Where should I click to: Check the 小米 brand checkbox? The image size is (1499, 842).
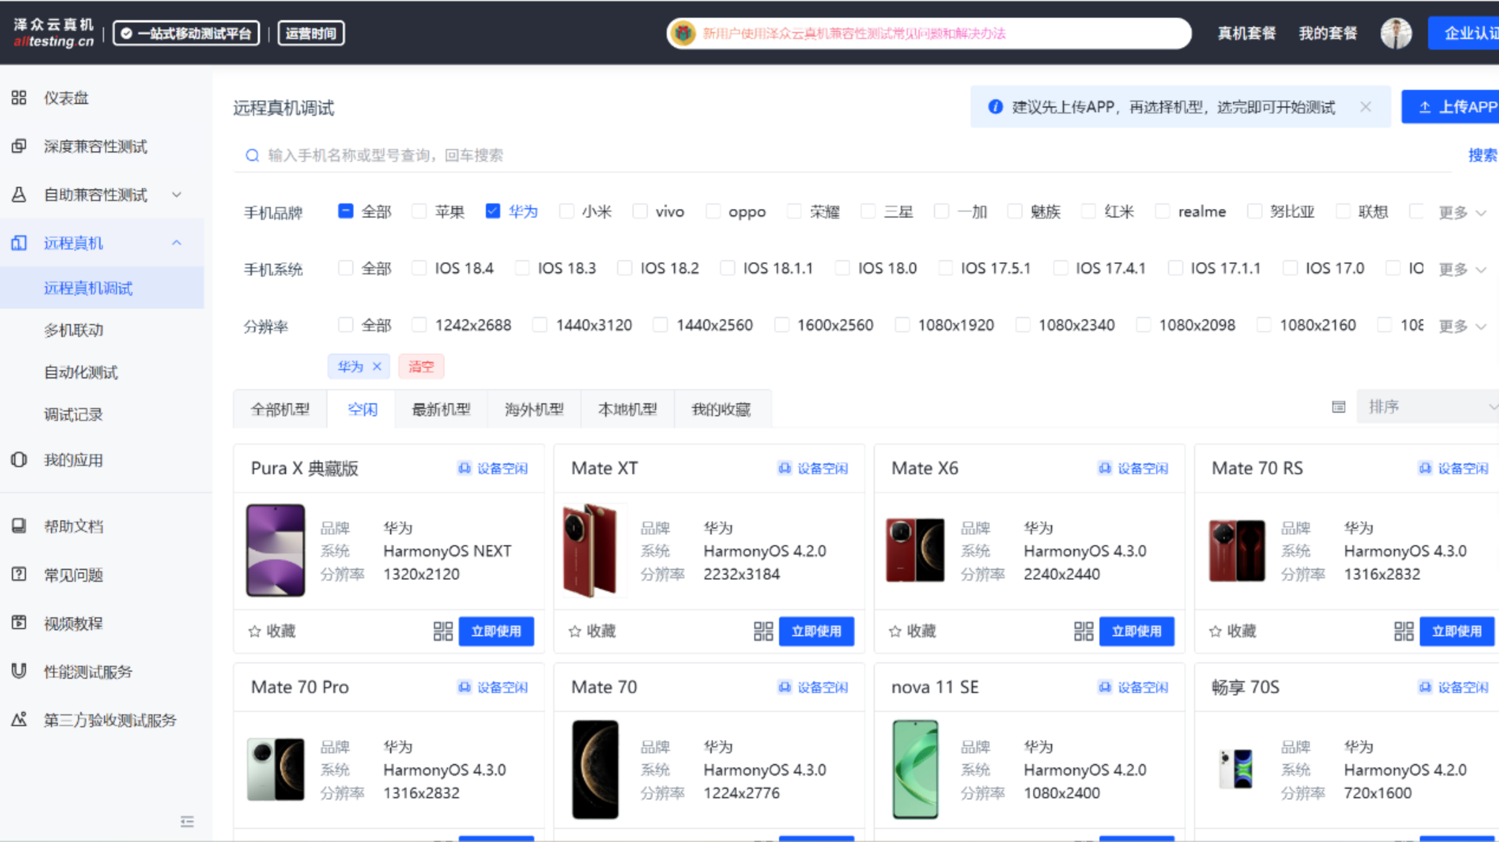pyautogui.click(x=566, y=211)
